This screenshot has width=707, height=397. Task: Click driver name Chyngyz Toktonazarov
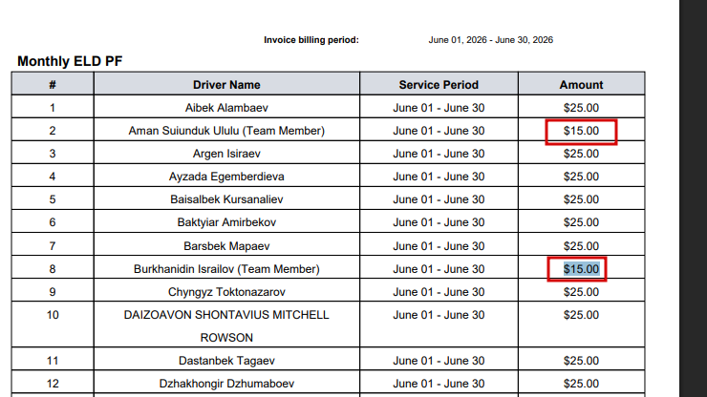(226, 292)
